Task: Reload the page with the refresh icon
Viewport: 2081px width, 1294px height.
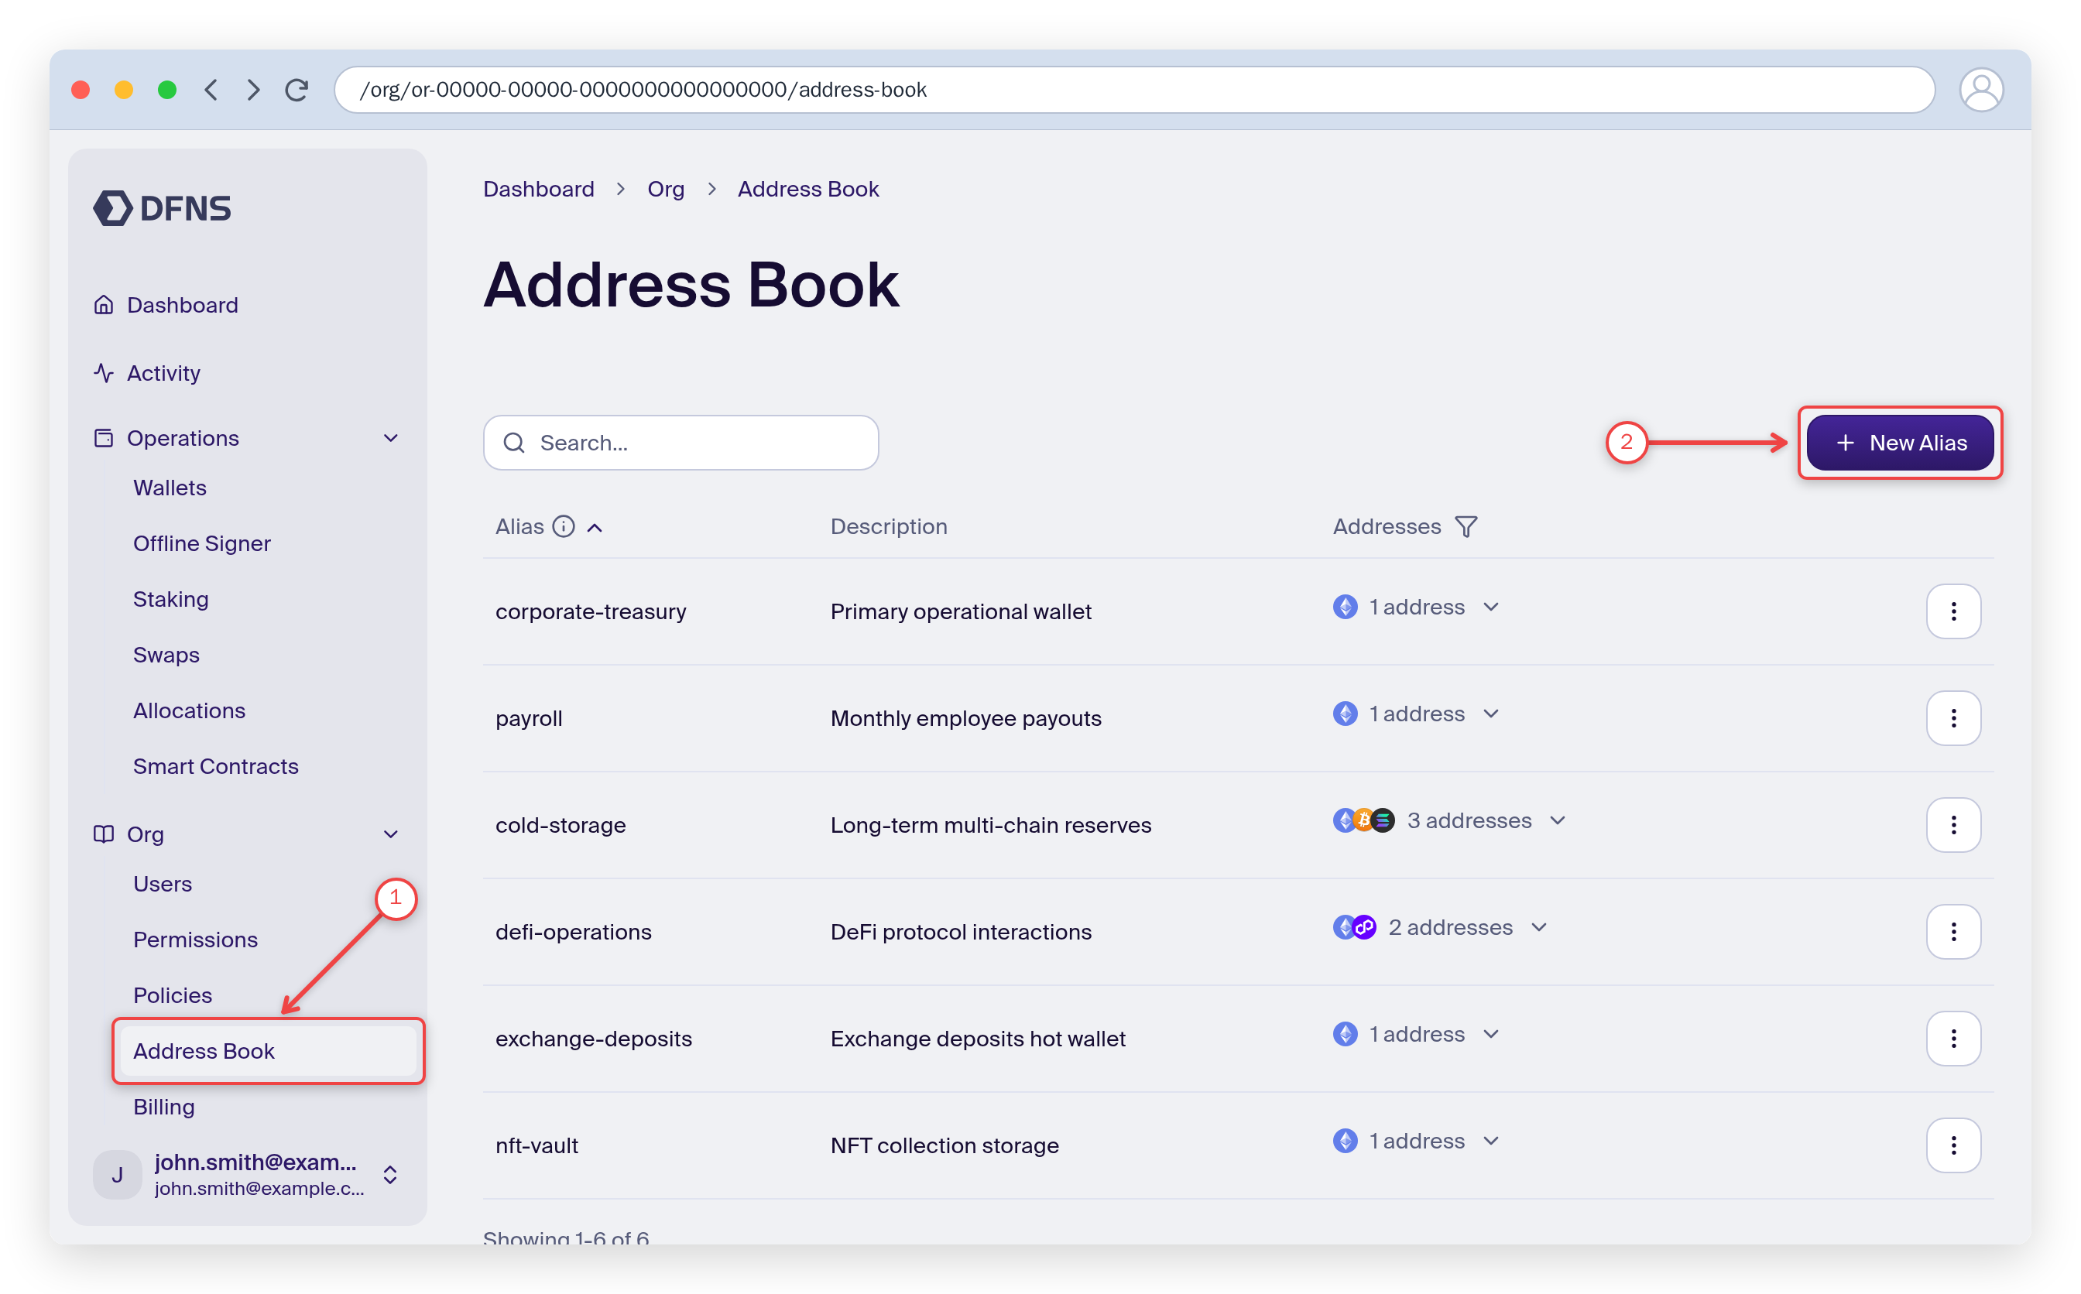Action: point(297,90)
